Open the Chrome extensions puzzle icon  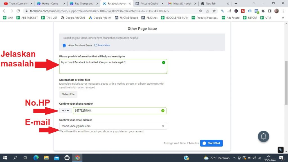[263, 11]
